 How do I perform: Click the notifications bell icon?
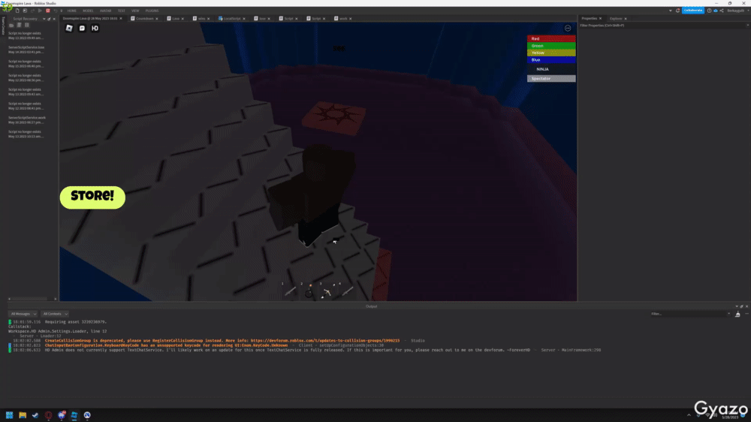[677, 11]
